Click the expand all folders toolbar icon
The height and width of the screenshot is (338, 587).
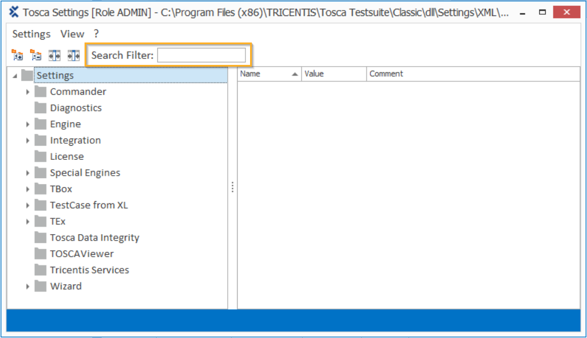(x=17, y=55)
